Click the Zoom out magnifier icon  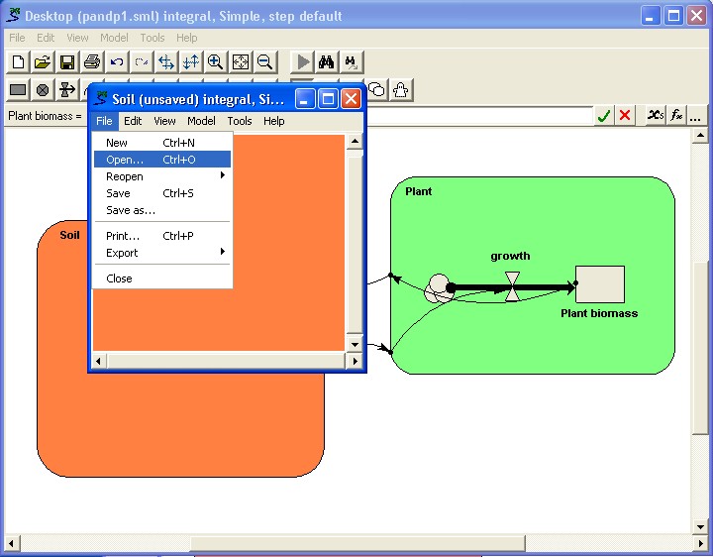coord(264,61)
